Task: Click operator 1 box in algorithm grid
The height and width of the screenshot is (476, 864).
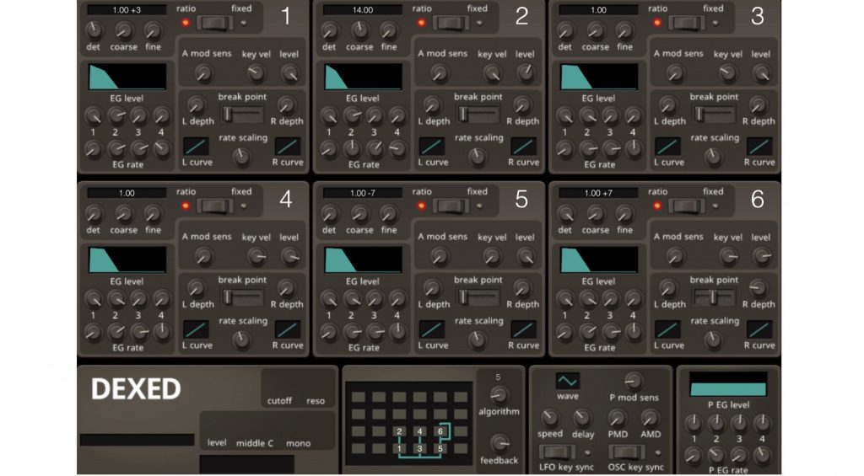Action: click(399, 448)
